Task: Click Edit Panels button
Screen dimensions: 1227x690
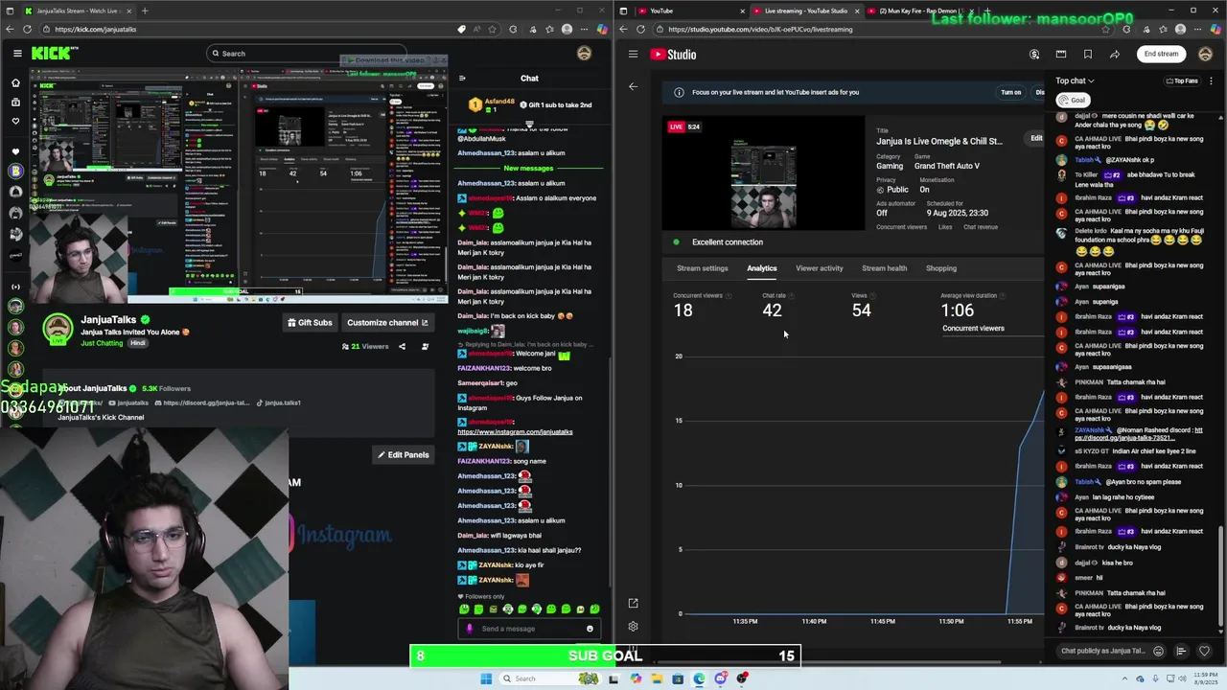Action: 403,454
